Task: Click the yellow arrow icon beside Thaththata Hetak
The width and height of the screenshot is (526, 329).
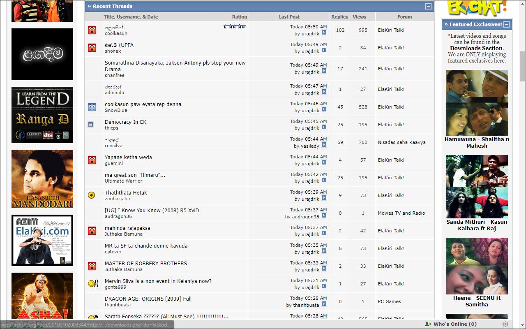Action: pyautogui.click(x=92, y=195)
